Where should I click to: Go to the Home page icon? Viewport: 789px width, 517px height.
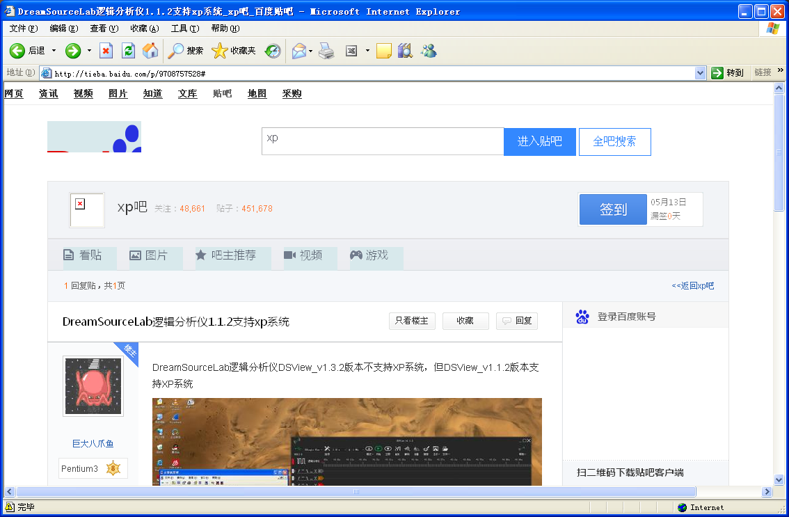point(150,50)
